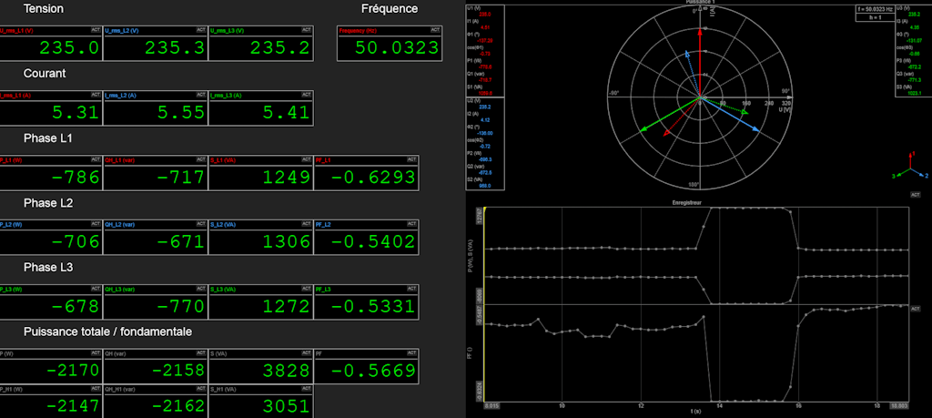Screen dimensions: 932x418
Task: Click the ACT badge on S_L2 meter
Action: tap(307, 223)
